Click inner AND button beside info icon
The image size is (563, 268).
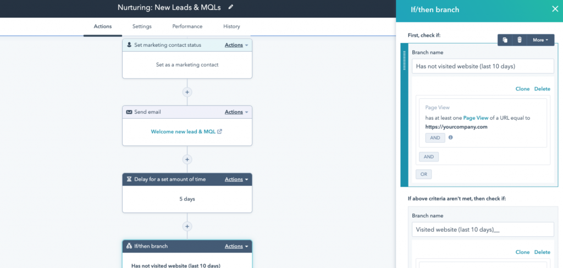[435, 138]
